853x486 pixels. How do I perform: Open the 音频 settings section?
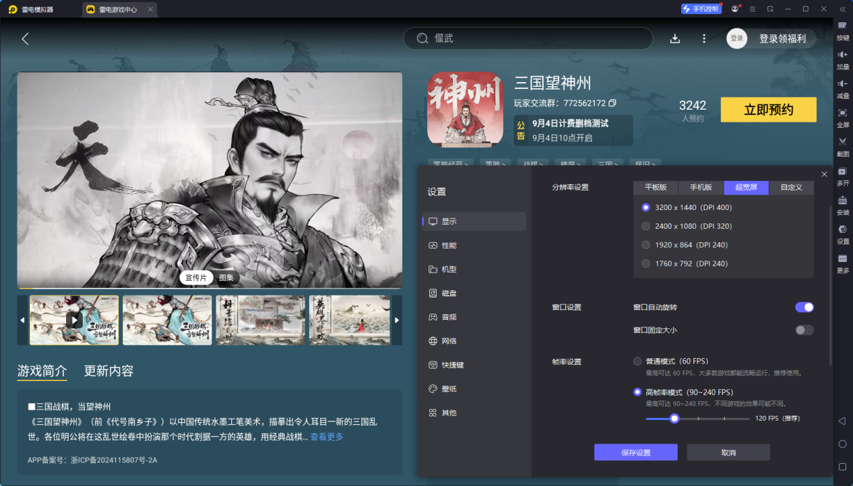pyautogui.click(x=474, y=317)
